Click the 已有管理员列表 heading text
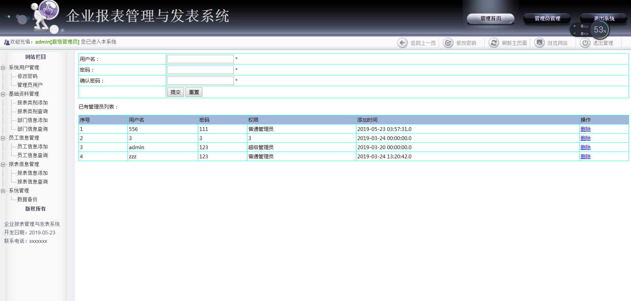The width and height of the screenshot is (631, 301). click(98, 107)
